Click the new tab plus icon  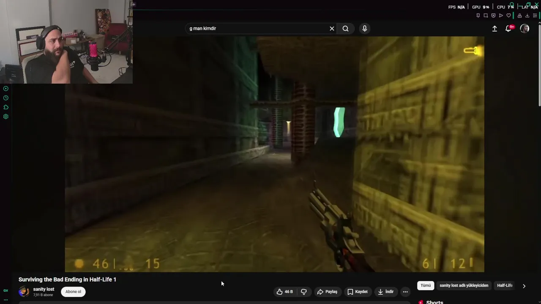click(x=134, y=5)
